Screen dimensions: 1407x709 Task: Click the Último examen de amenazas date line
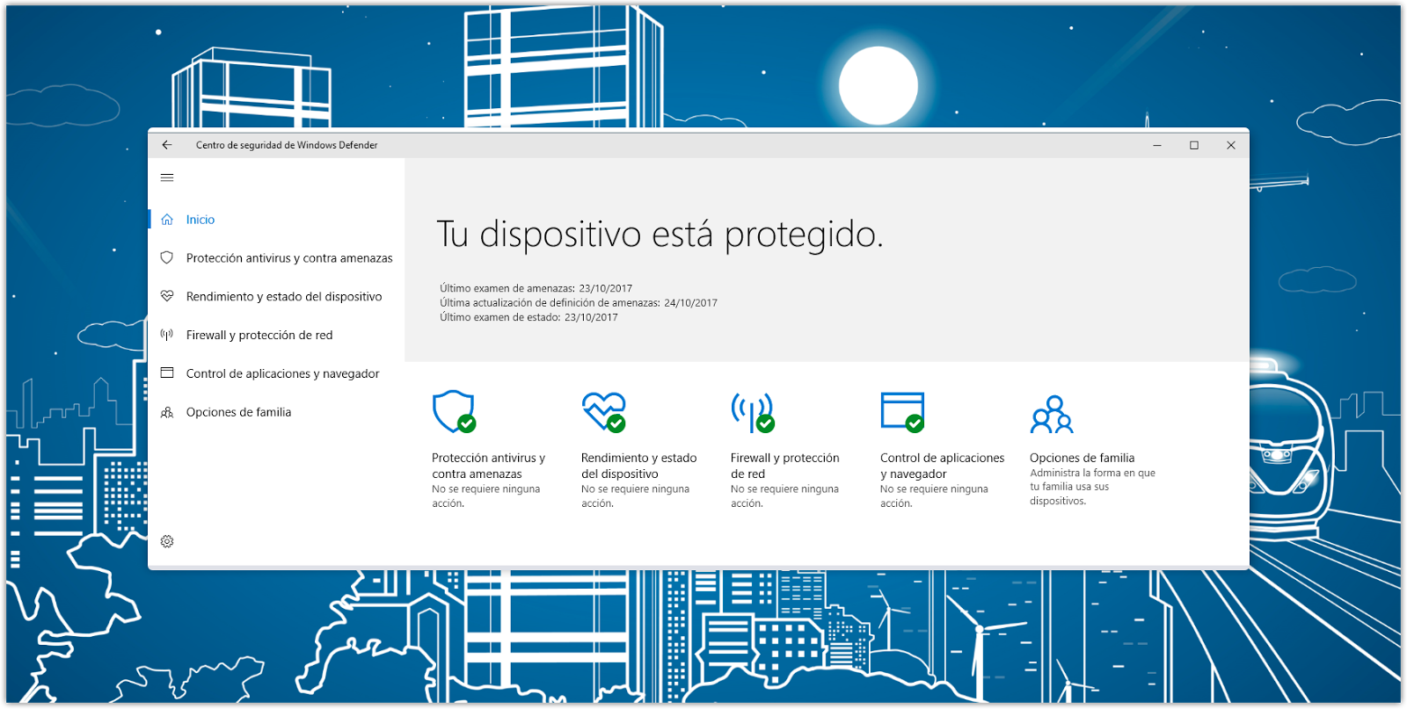coord(536,288)
